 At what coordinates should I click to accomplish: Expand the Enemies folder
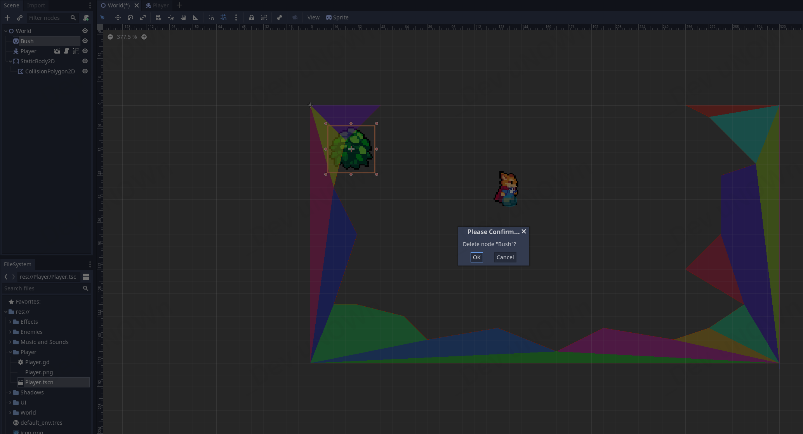[x=10, y=332]
